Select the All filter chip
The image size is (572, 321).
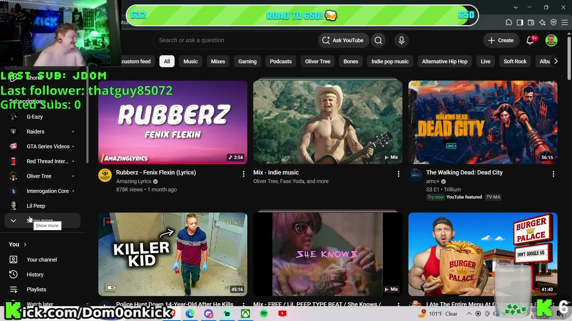167,62
